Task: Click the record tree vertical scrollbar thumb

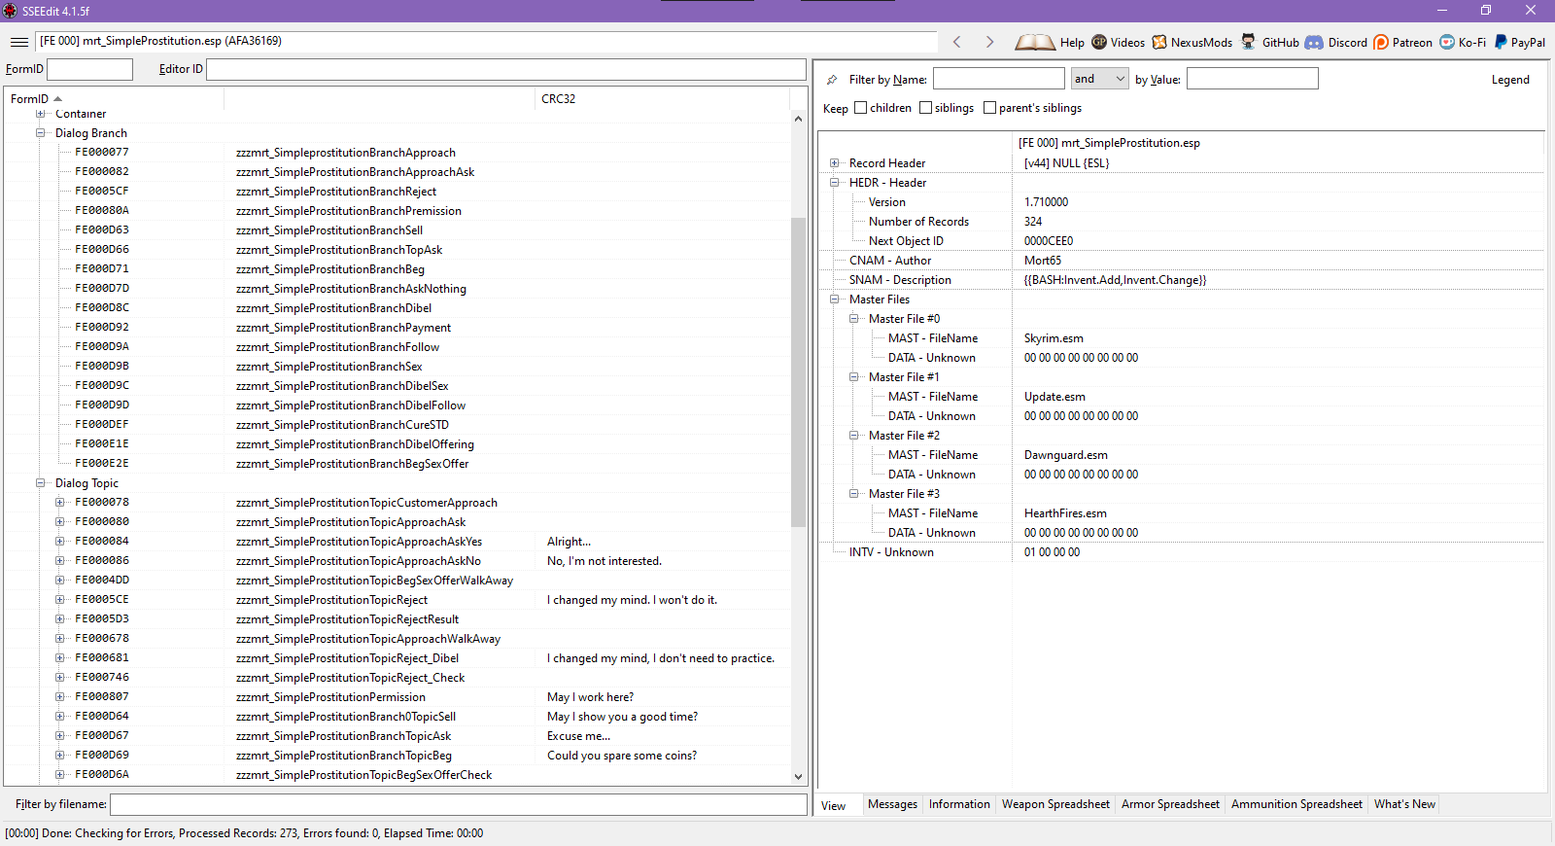Action: click(x=798, y=370)
